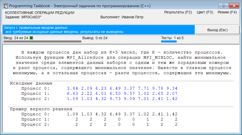Close the Programming Taskbook window

[x=234, y=6]
